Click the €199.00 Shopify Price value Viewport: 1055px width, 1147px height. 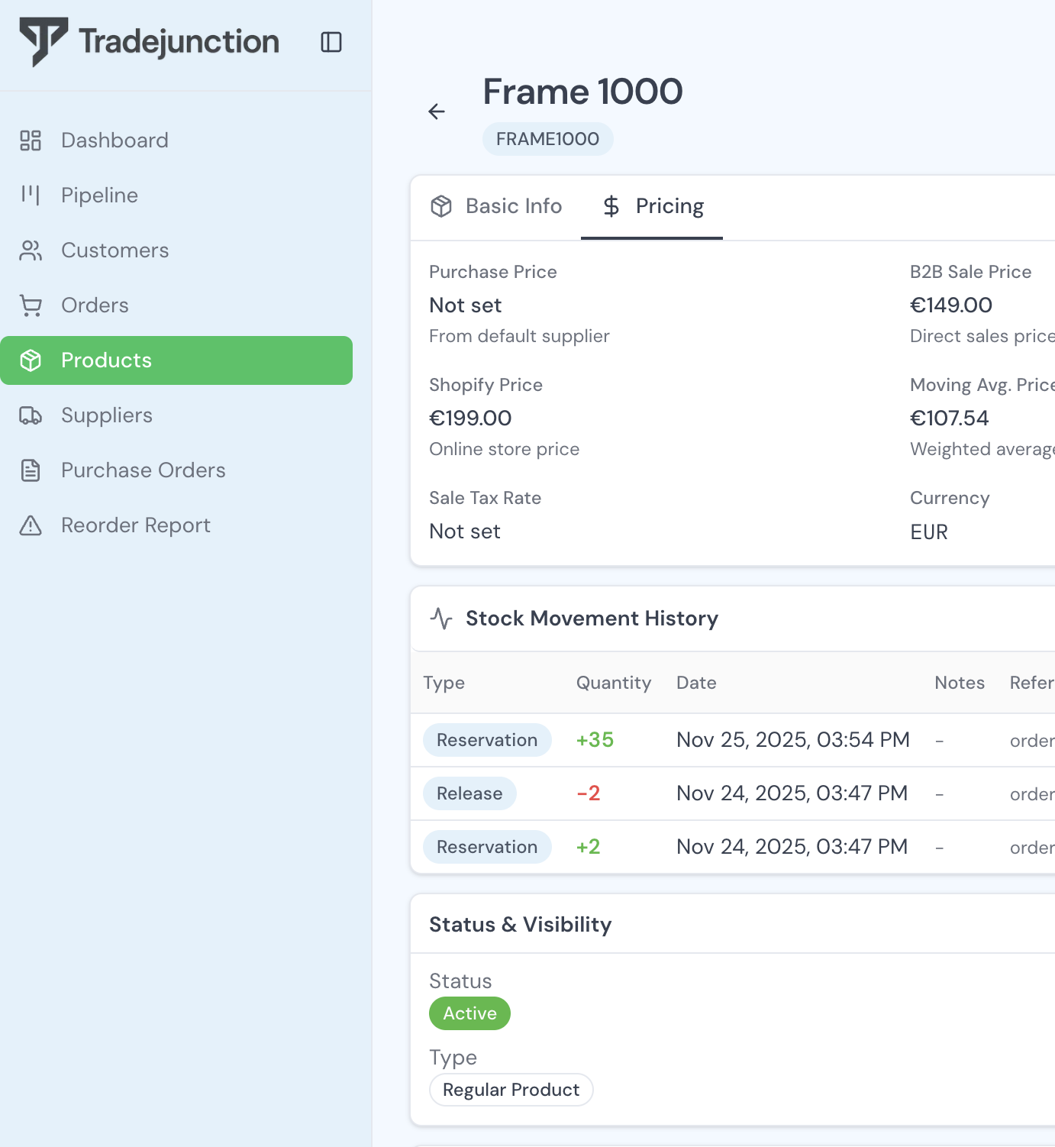click(x=470, y=418)
